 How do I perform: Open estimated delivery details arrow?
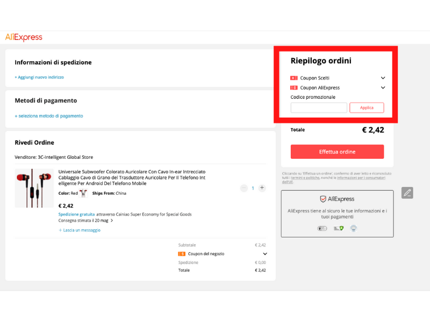[x=112, y=221]
